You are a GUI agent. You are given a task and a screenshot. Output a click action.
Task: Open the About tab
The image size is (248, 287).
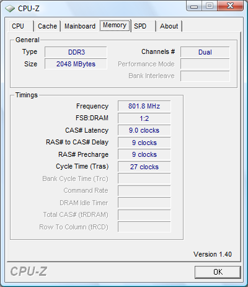pyautogui.click(x=169, y=26)
